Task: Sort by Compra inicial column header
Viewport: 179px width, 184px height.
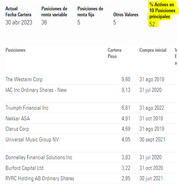Action: point(153,50)
